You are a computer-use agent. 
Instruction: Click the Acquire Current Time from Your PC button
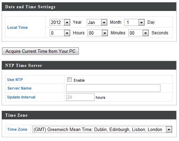(x=40, y=51)
